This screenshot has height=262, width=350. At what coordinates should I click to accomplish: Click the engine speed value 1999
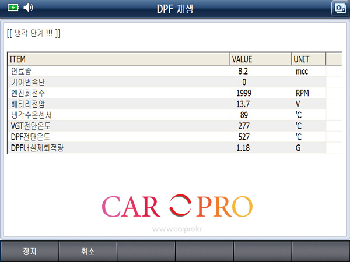244,93
